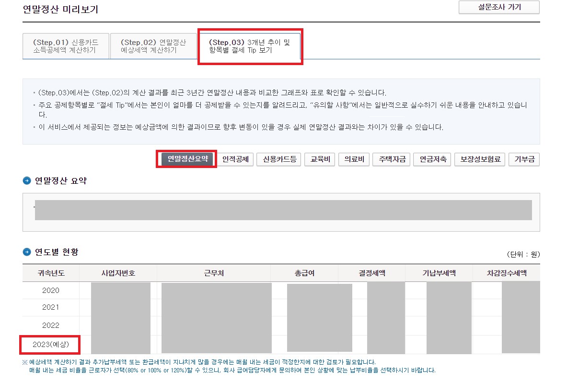Open the 인적공제 section
Viewport: 567px width, 381px height.
click(236, 159)
